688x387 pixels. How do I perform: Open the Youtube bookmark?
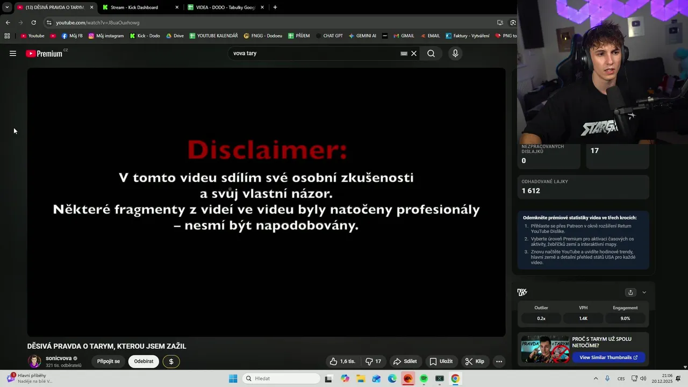pyautogui.click(x=32, y=36)
